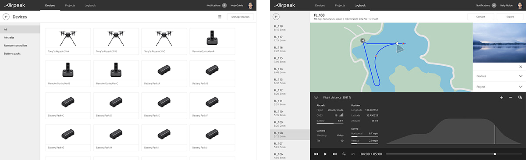Viewport: 526px width, 160px height.
Task: Click the playback timeline progress handle
Action: (x=495, y=154)
